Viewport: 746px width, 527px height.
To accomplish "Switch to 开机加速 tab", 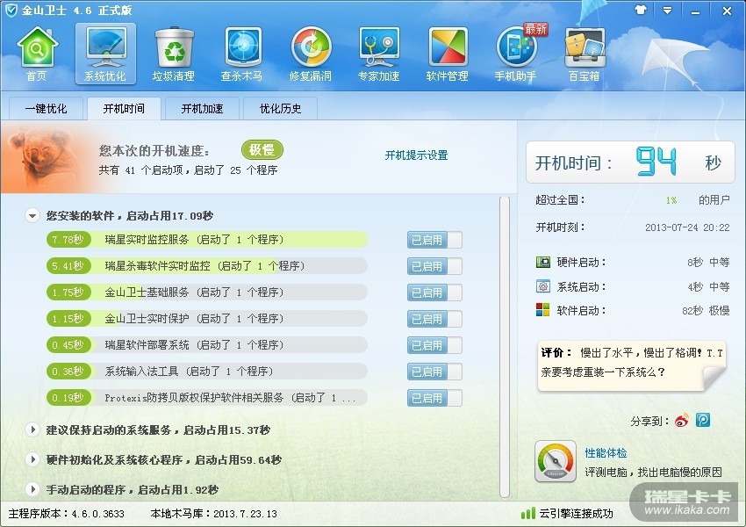I will [202, 109].
